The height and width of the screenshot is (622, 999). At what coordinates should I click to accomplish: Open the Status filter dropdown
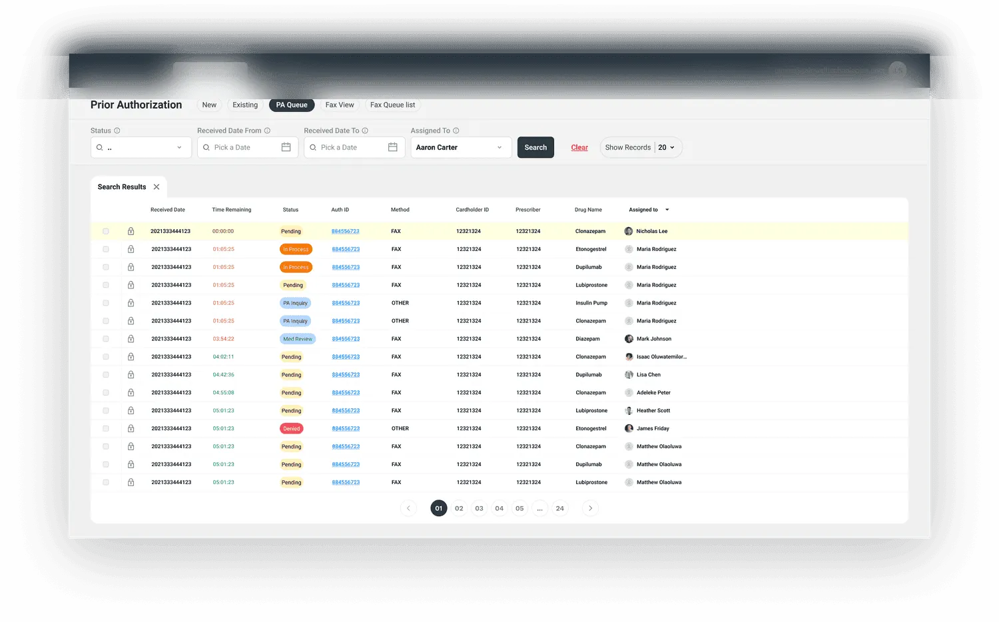pos(141,148)
